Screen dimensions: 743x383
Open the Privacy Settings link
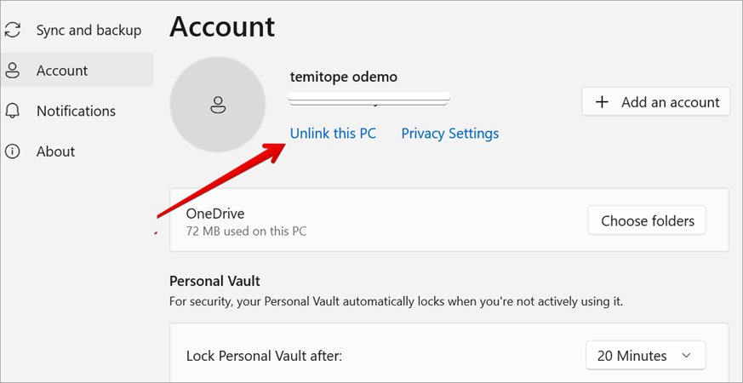coord(450,134)
